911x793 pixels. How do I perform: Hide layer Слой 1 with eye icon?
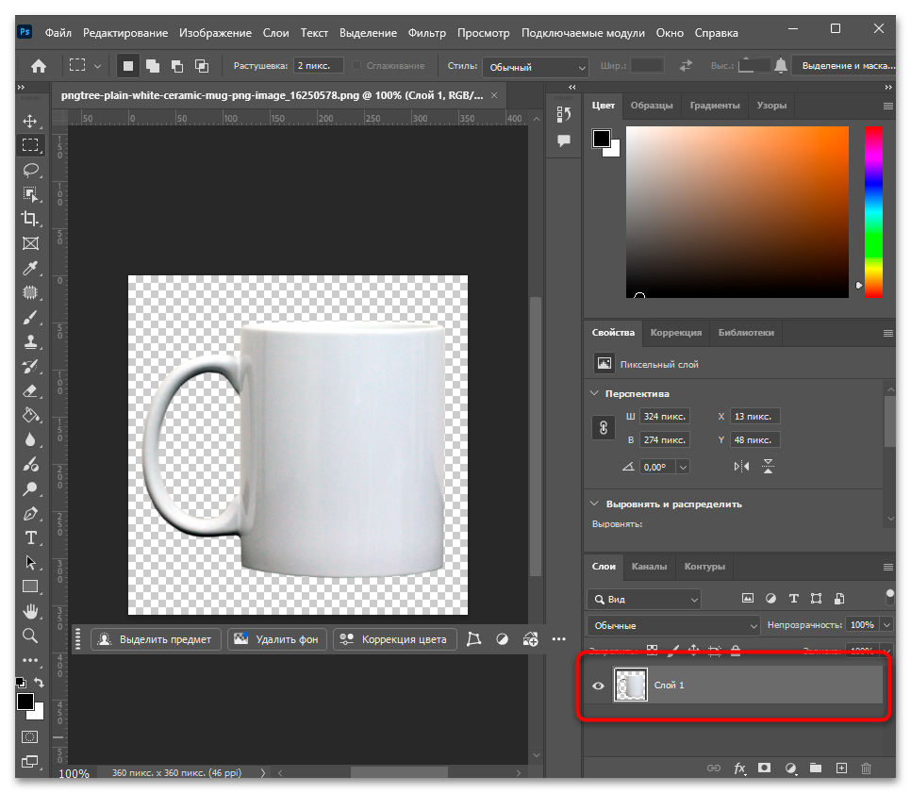pyautogui.click(x=599, y=686)
